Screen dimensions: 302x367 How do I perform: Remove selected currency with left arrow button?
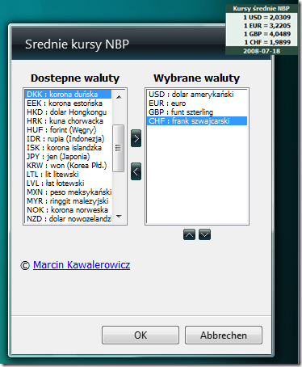tap(136, 171)
